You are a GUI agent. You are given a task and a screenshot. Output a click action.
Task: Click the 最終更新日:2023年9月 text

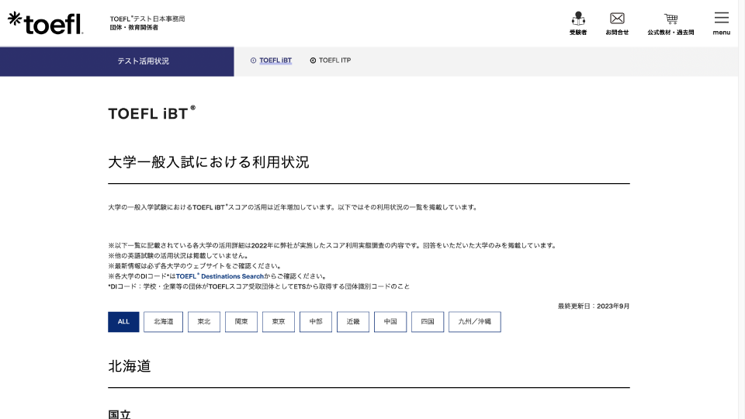[x=594, y=306]
